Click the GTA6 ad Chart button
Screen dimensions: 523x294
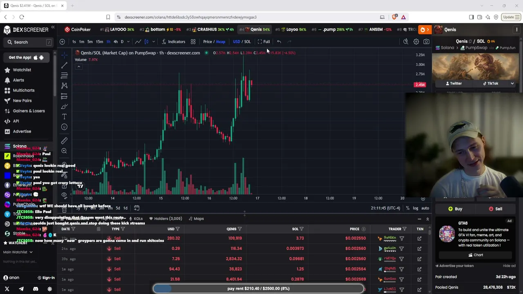476,255
